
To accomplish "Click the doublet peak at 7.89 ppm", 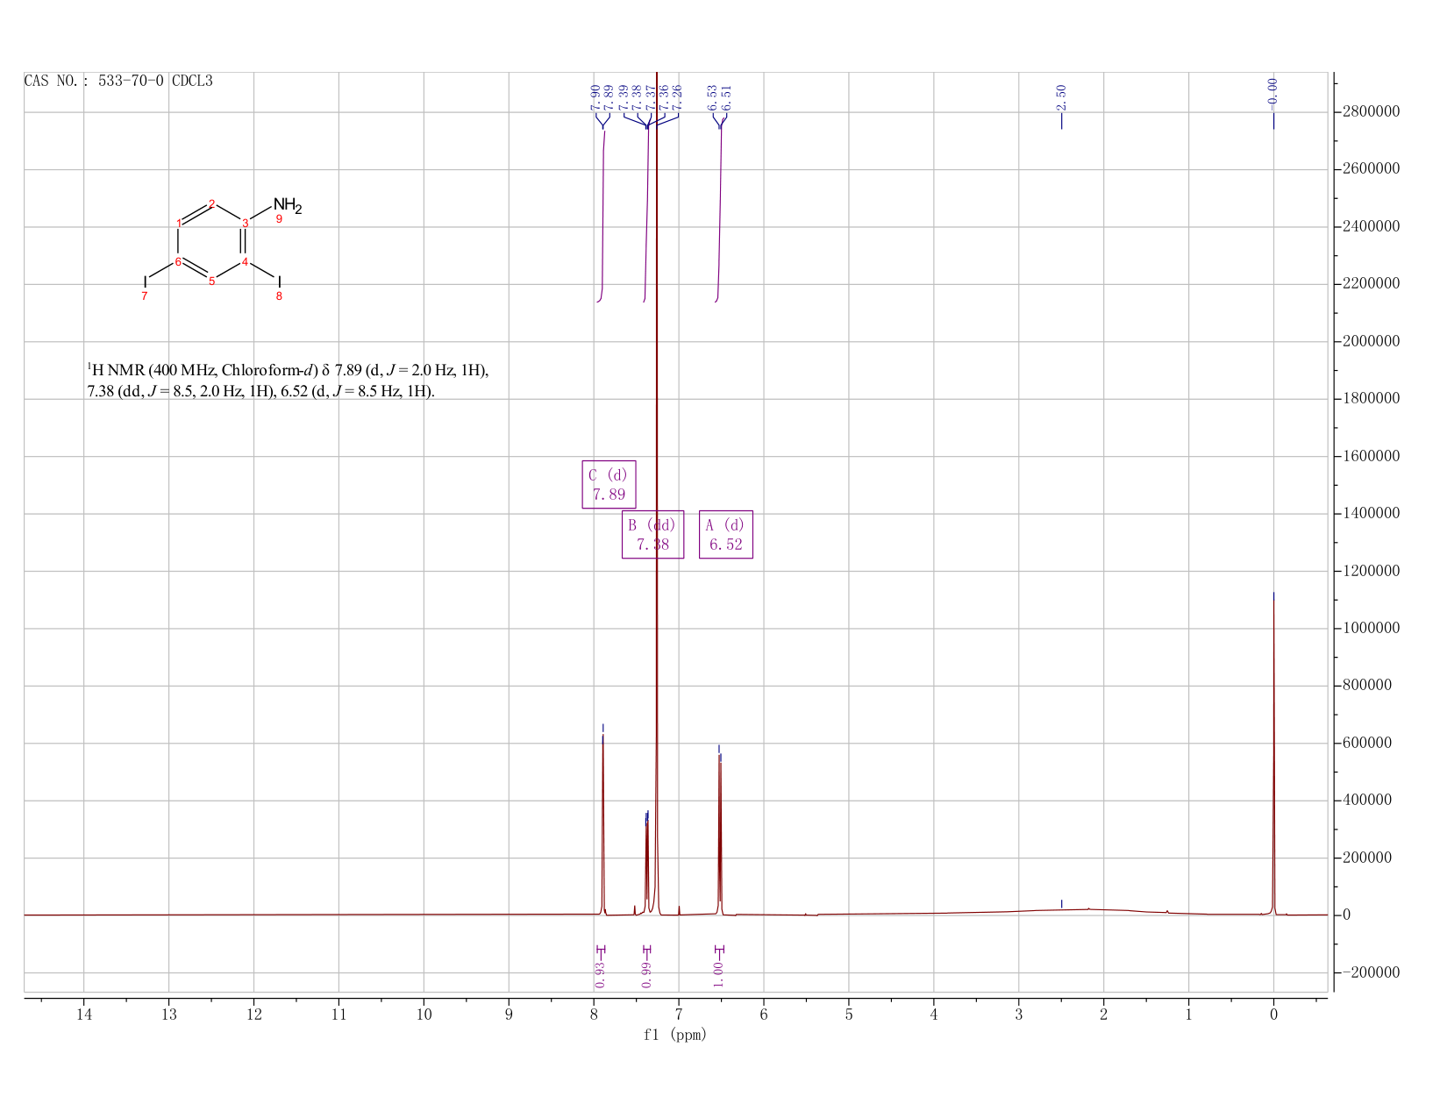I will click(603, 824).
